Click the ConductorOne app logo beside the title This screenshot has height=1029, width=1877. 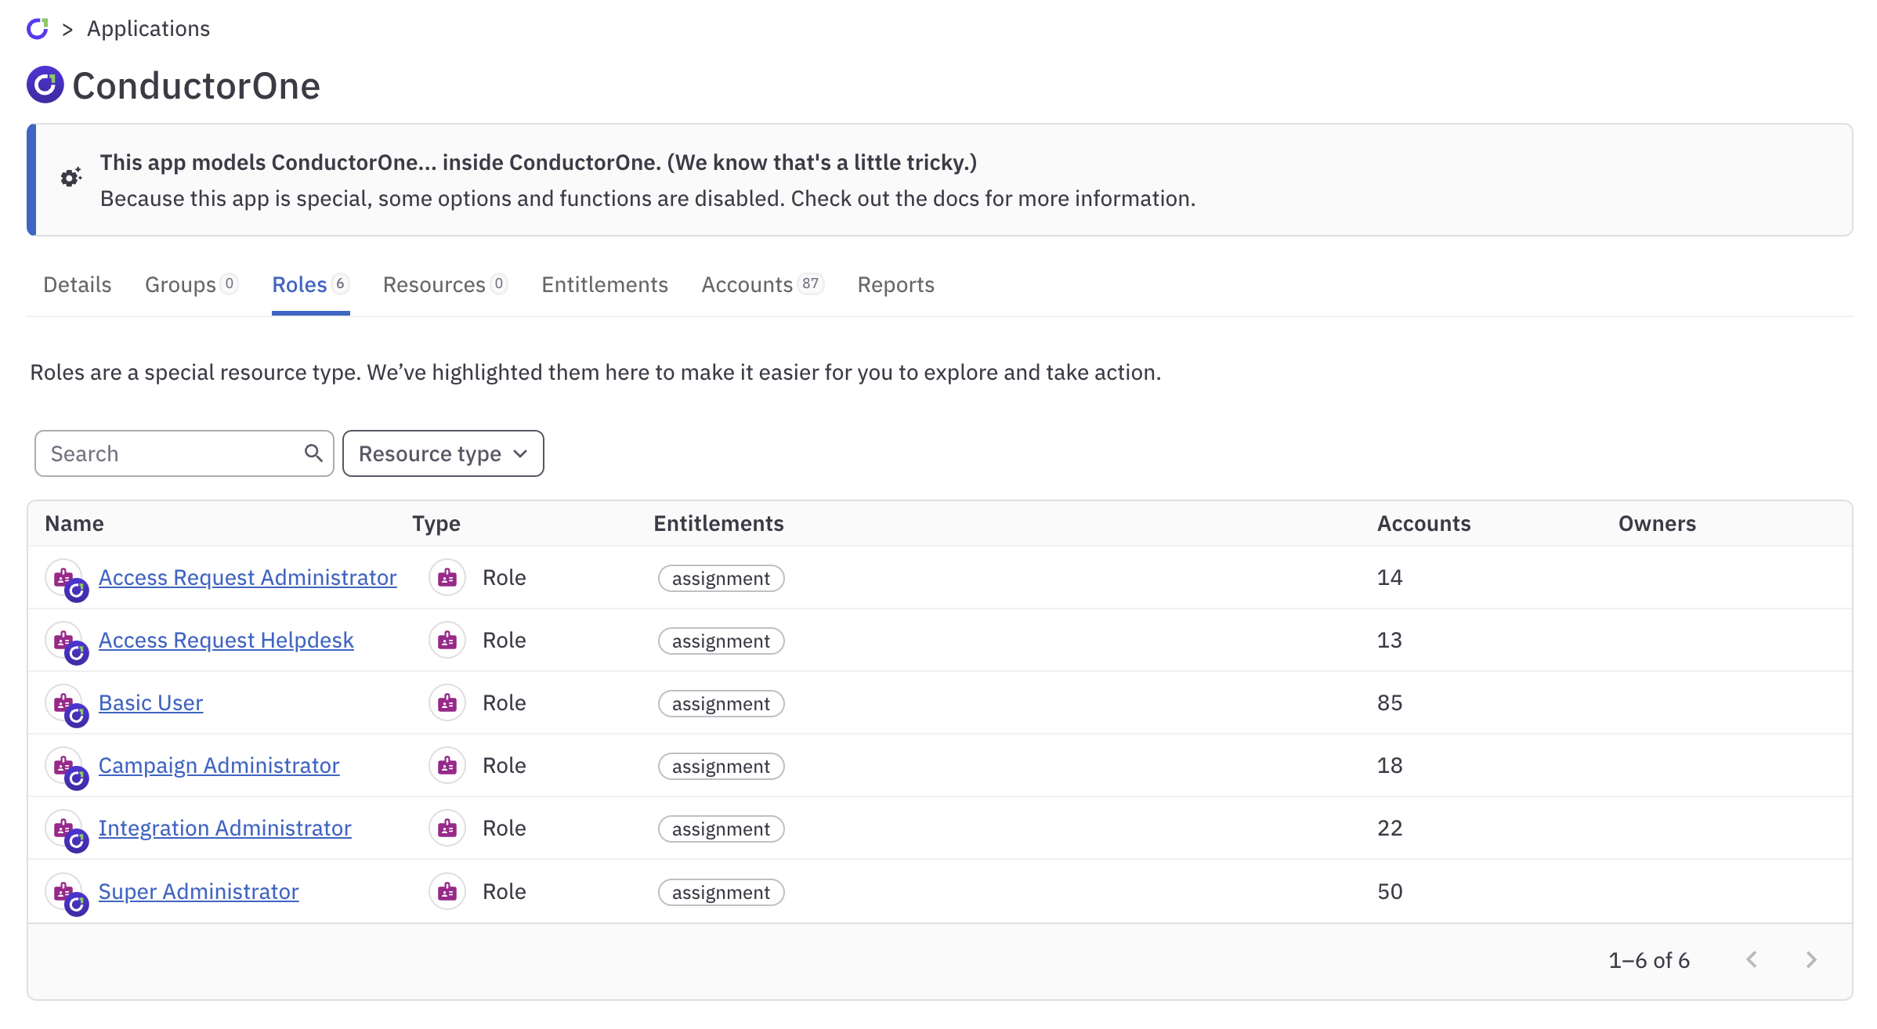[45, 85]
